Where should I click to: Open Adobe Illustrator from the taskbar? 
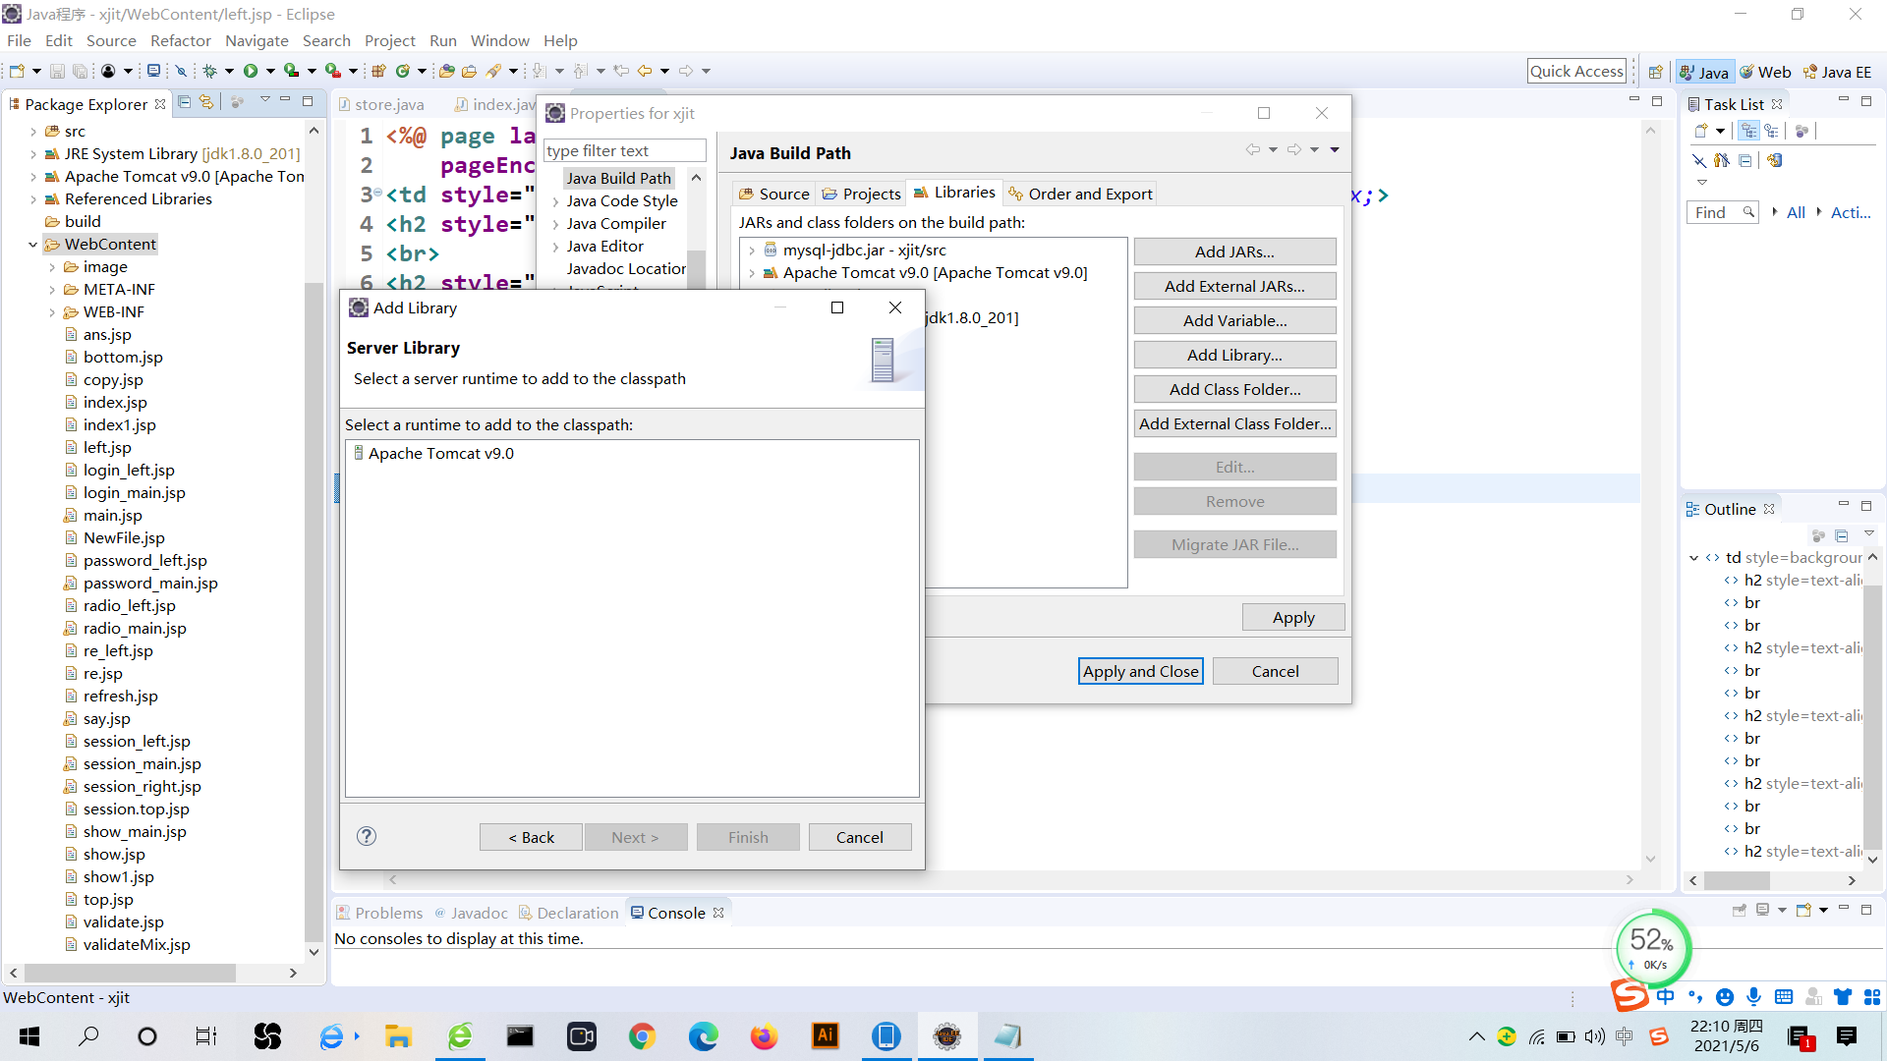pos(826,1036)
